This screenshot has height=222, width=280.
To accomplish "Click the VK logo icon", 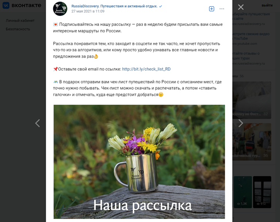I will click(x=6, y=5).
